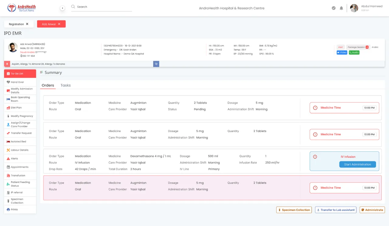The image size is (389, 226).
Task: Open the Labour Details sidebar icon
Action: (8, 150)
